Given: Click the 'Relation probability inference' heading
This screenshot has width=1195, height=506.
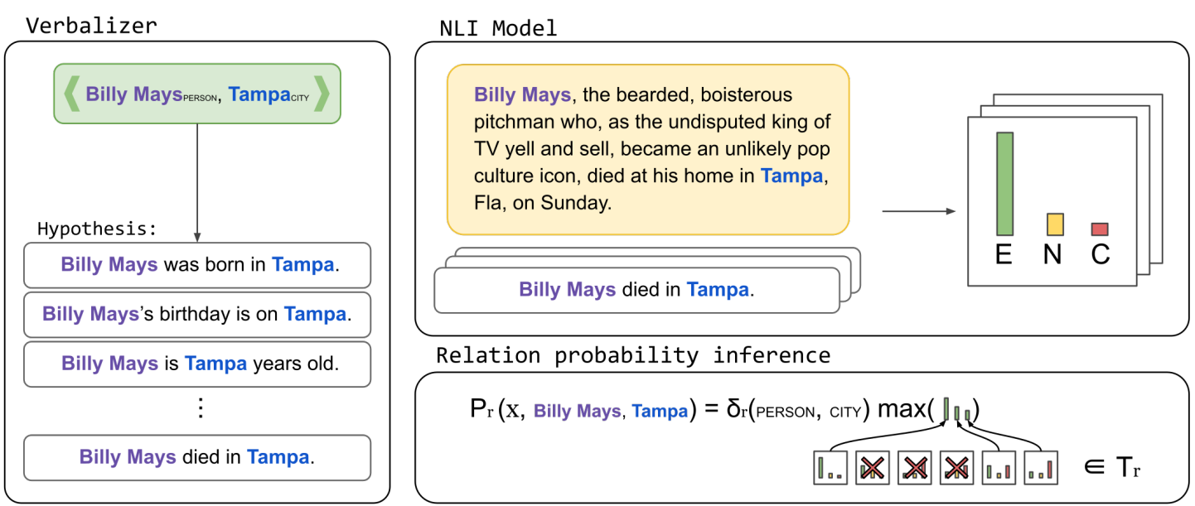Looking at the screenshot, I should point(633,355).
